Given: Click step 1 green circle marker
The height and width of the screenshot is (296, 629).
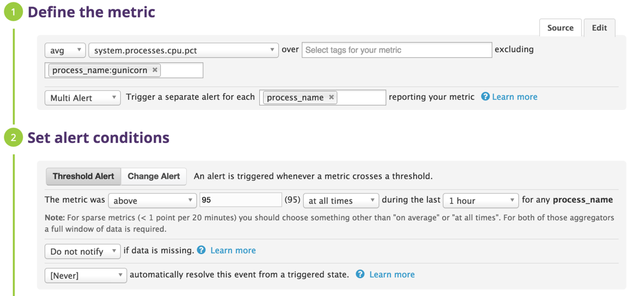Looking at the screenshot, I should [13, 12].
